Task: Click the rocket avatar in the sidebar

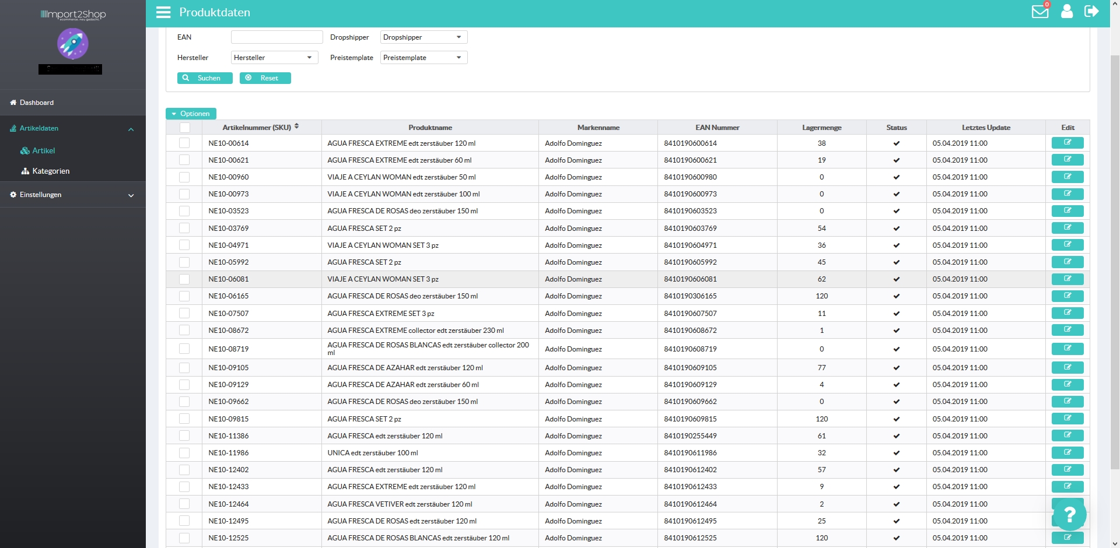Action: pos(73,44)
